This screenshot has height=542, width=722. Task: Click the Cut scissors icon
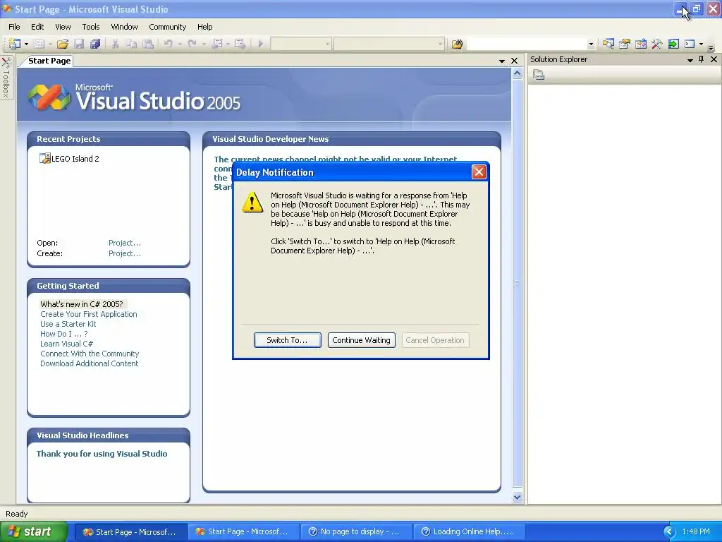[x=115, y=44]
